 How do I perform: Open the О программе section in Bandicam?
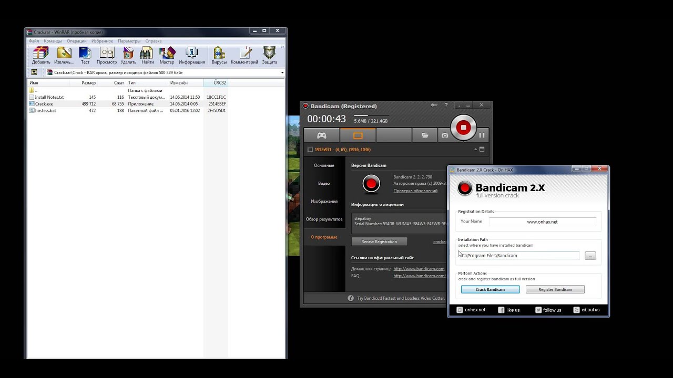324,237
